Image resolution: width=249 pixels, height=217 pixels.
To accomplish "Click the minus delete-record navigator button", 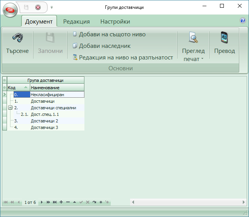I will pyautogui.click(x=68, y=202).
